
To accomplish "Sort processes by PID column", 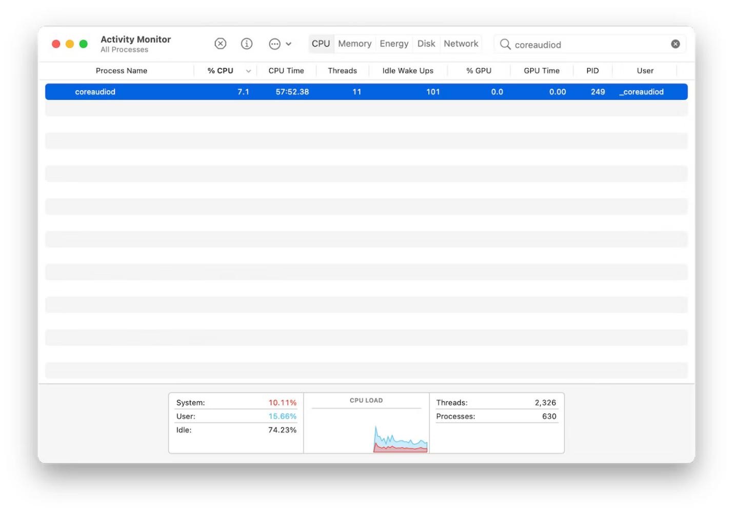I will (x=592, y=71).
